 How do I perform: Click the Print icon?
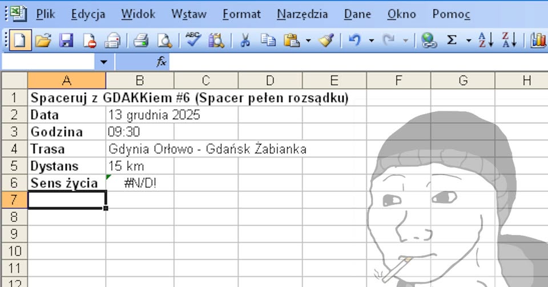[141, 40]
